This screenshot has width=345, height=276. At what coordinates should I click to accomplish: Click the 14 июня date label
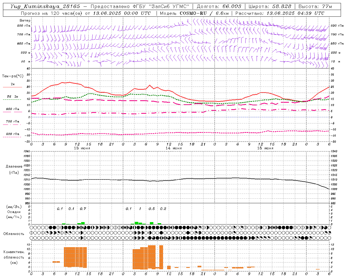click(174, 148)
